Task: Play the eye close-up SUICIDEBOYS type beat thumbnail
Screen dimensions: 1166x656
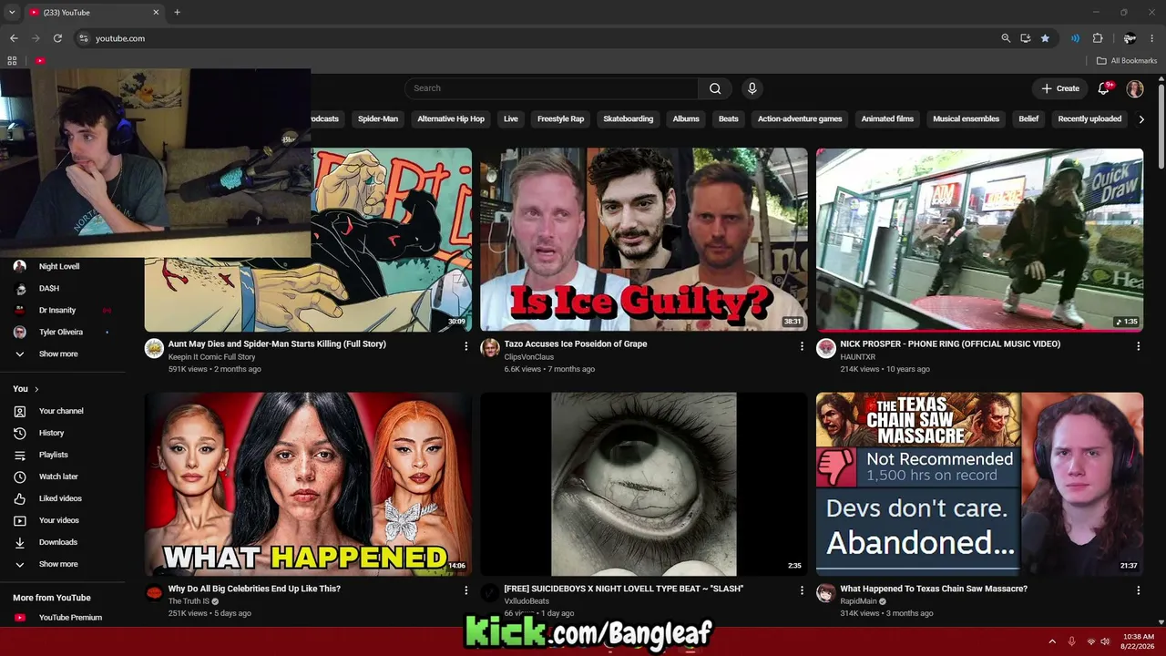Action: click(x=644, y=484)
